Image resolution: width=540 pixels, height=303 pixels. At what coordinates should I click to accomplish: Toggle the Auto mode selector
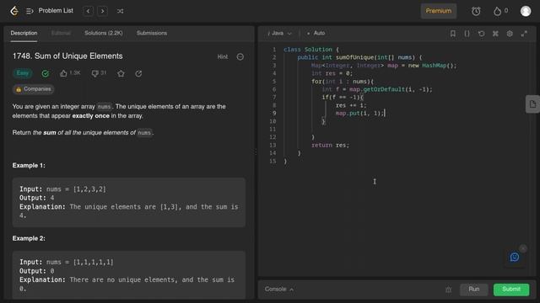pos(316,34)
